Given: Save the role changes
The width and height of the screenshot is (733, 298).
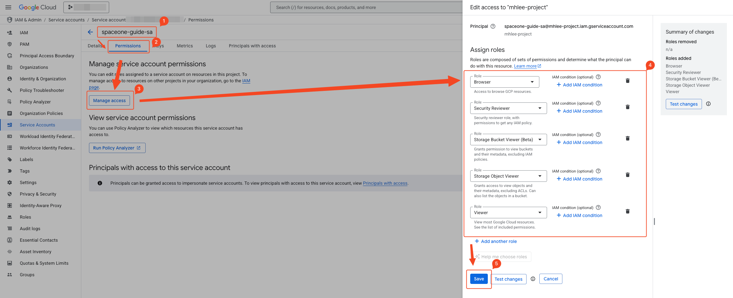Looking at the screenshot, I should pos(479,279).
